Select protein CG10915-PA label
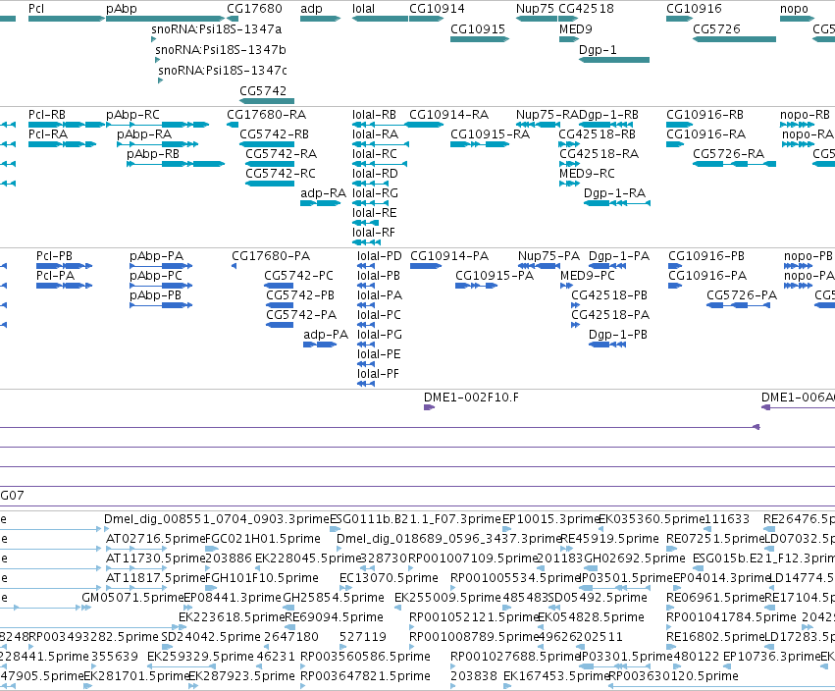The width and height of the screenshot is (835, 691). click(495, 276)
